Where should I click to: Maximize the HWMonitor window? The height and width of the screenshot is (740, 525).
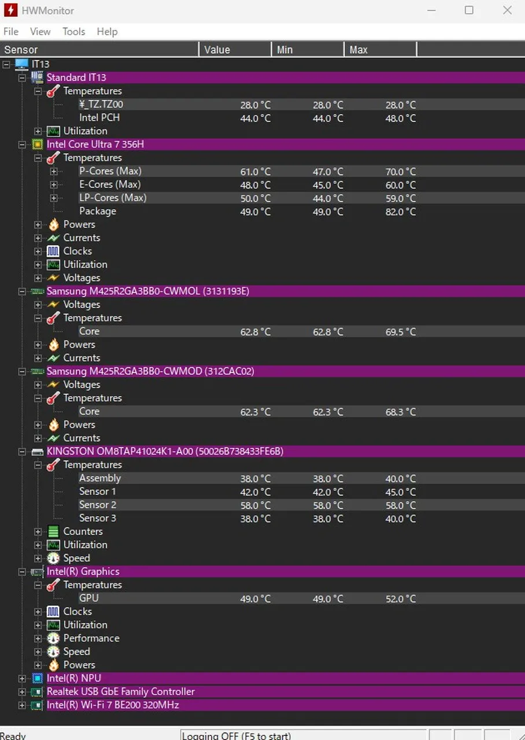[469, 10]
